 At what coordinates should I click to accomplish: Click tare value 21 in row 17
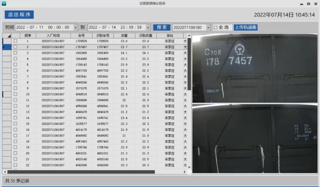[x=124, y=135]
